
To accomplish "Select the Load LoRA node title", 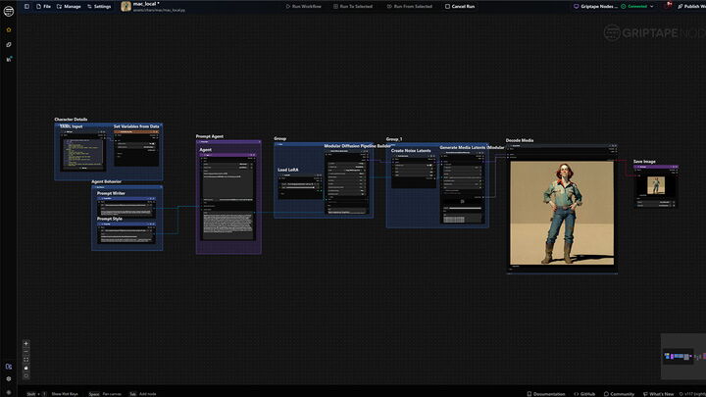I will coord(287,170).
